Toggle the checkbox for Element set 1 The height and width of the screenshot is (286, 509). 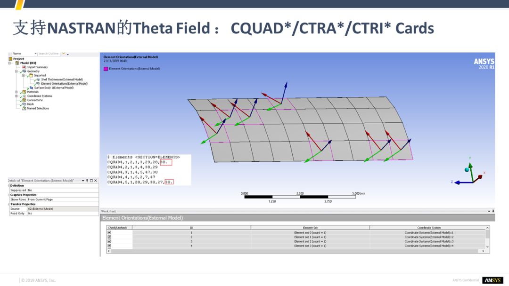pyautogui.click(x=109, y=237)
